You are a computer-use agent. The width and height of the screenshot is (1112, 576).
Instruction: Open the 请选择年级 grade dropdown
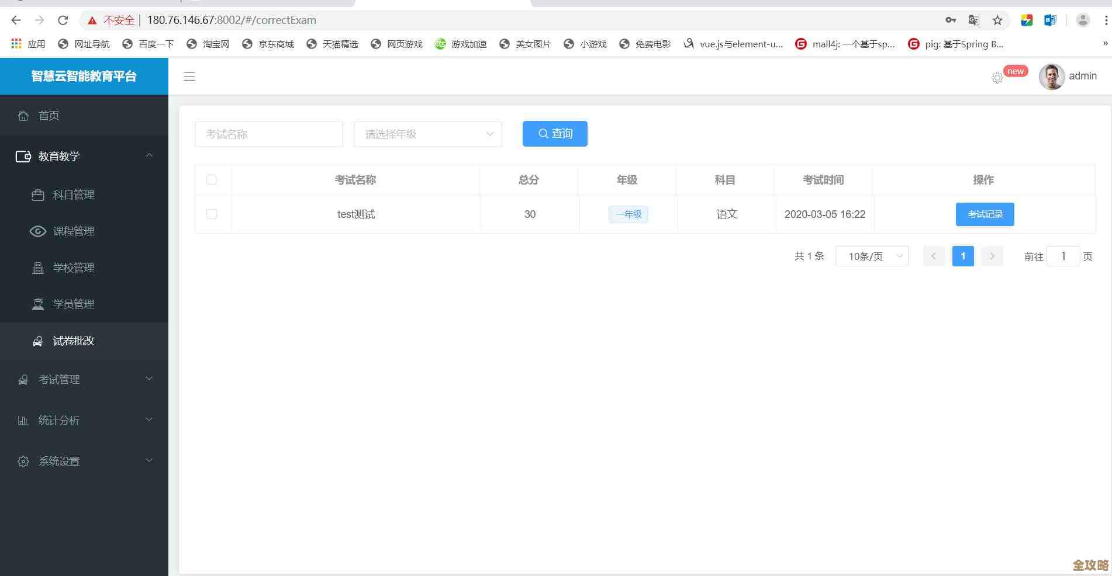(427, 134)
